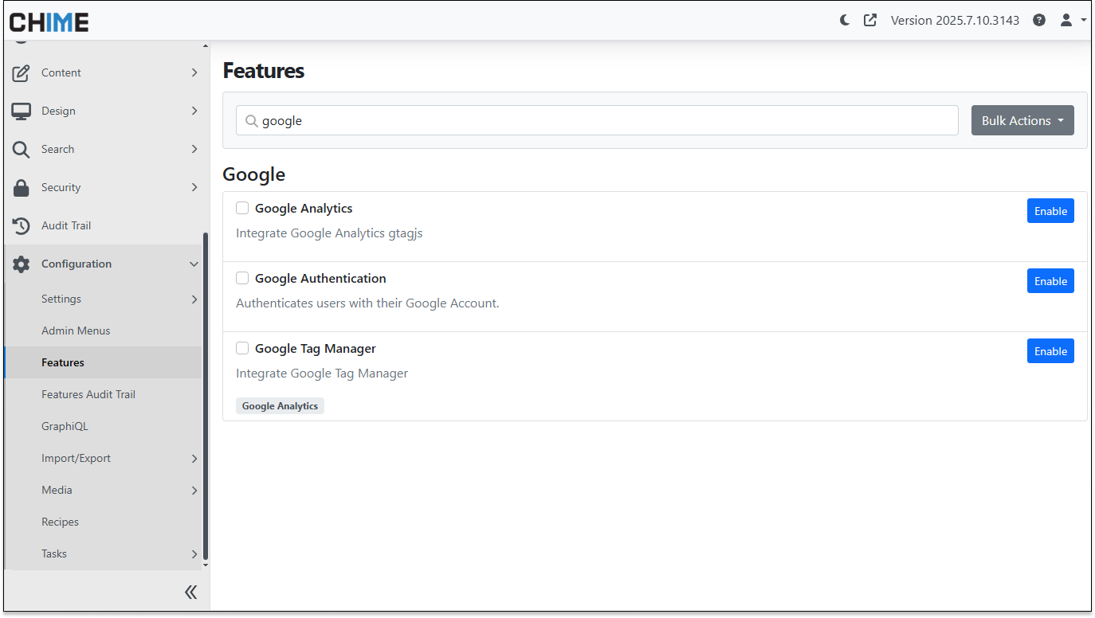Enable the Google Authentication feature
The image size is (1095, 618).
(1050, 281)
